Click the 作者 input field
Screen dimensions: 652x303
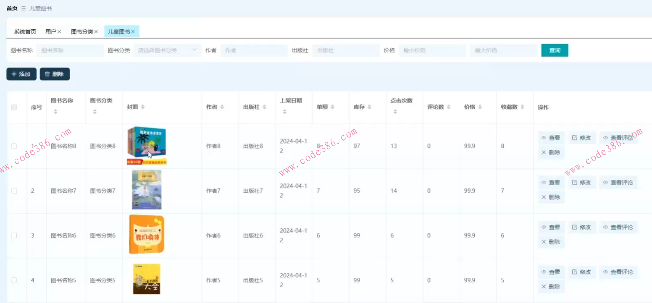[x=254, y=50]
